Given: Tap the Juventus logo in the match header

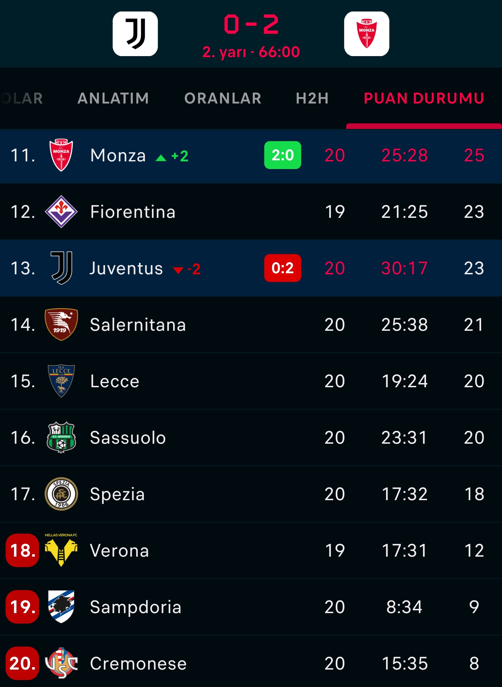Looking at the screenshot, I should 135,34.
